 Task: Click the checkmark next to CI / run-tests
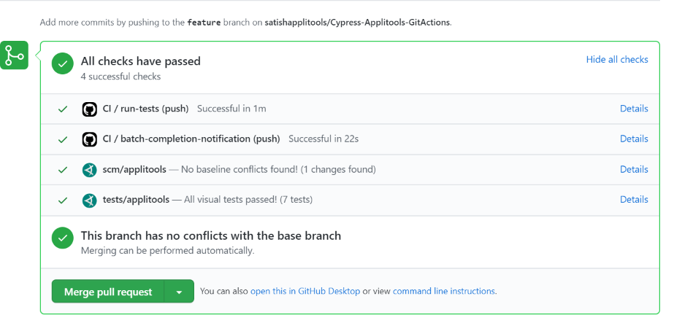pos(63,109)
